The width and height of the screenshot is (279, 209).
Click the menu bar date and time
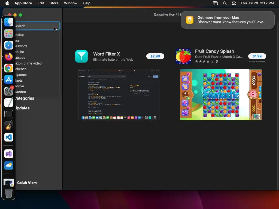[257, 3]
